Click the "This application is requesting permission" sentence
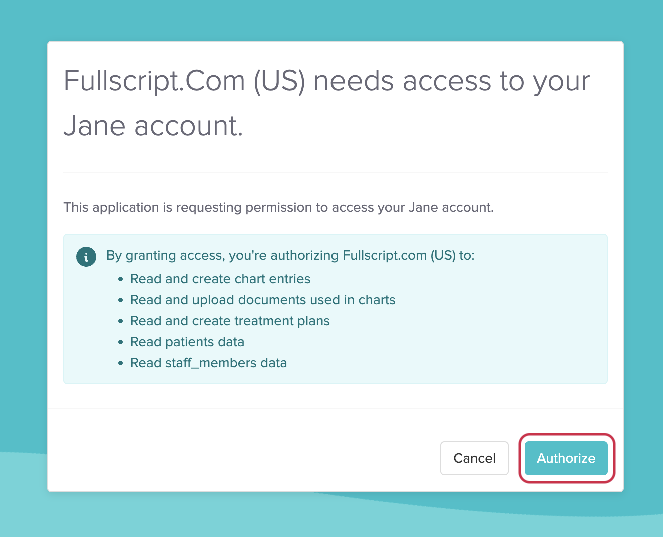 278,207
